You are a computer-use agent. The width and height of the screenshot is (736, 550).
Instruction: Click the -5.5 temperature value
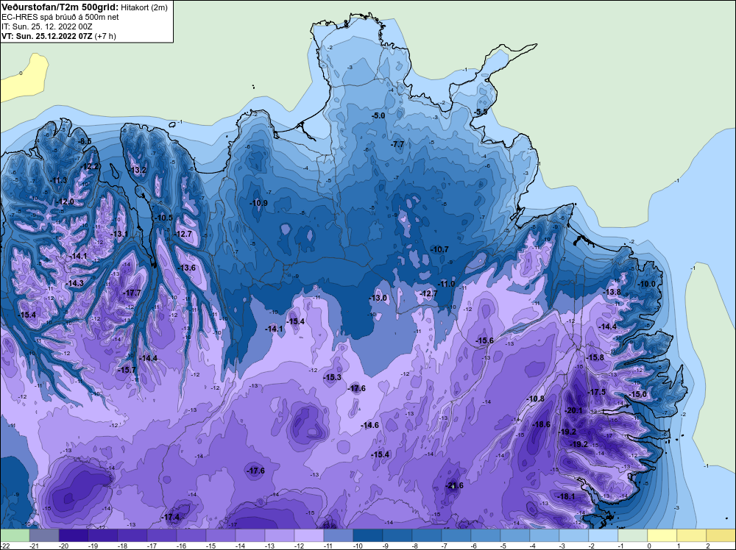pyautogui.click(x=481, y=112)
